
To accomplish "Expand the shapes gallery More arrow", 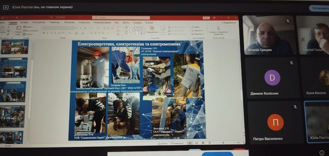I will pos(145,33).
